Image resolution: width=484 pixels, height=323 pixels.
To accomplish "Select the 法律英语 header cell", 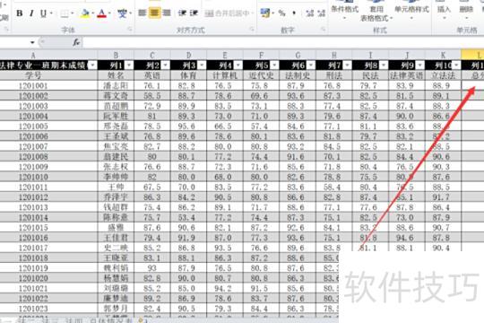I will 407,75.
